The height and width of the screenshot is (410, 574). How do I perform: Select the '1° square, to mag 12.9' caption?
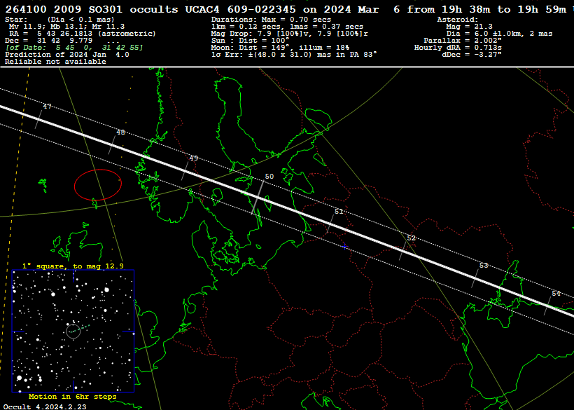tap(73, 266)
